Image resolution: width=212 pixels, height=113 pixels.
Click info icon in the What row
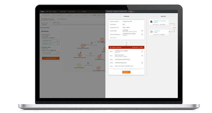[x=142, y=51]
